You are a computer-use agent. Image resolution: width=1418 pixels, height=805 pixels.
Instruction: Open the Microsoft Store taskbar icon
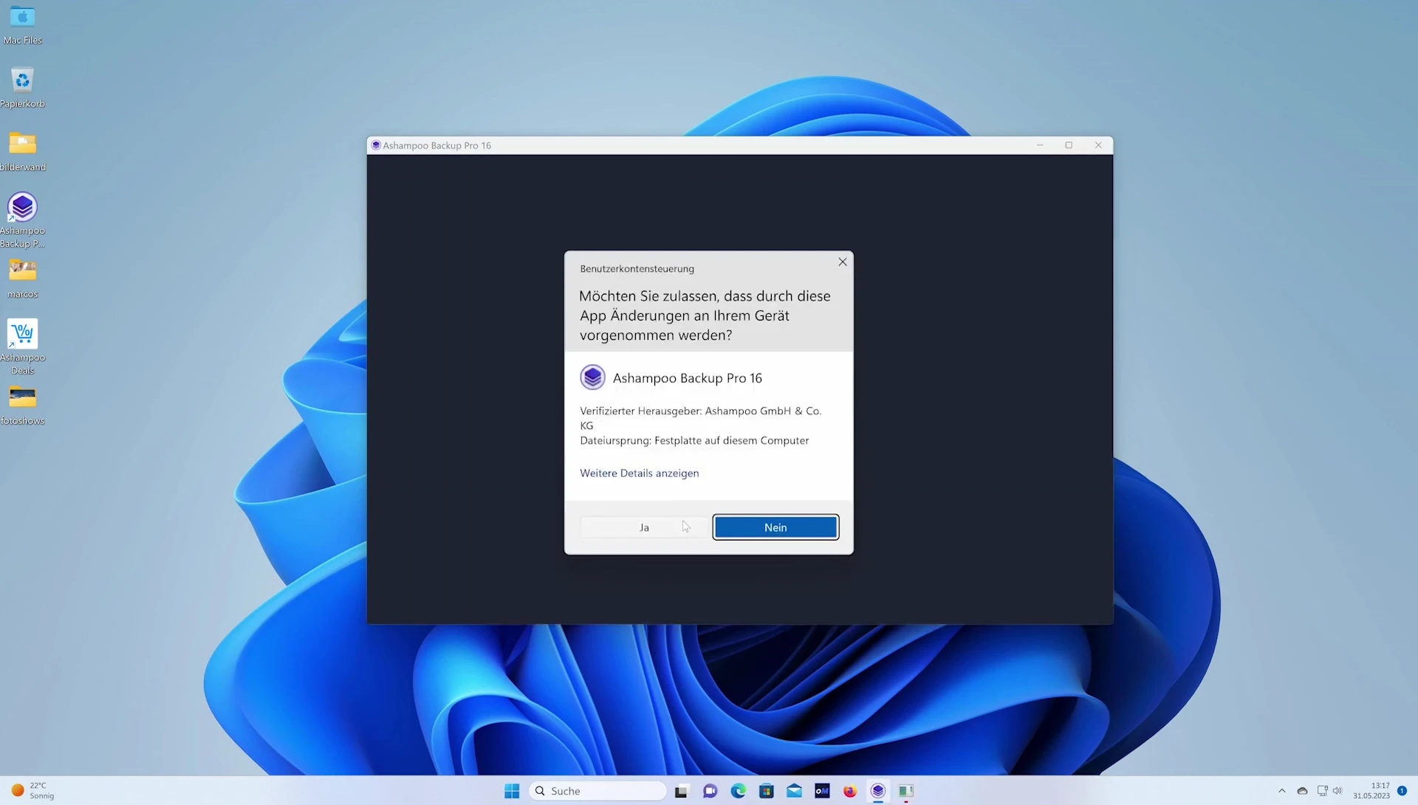tap(767, 791)
